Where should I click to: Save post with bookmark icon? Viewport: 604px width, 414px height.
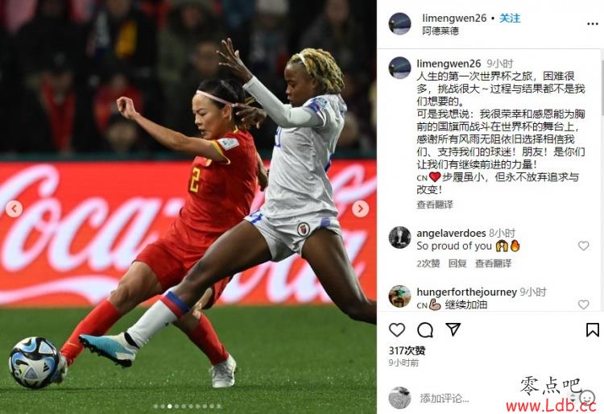coord(592,330)
